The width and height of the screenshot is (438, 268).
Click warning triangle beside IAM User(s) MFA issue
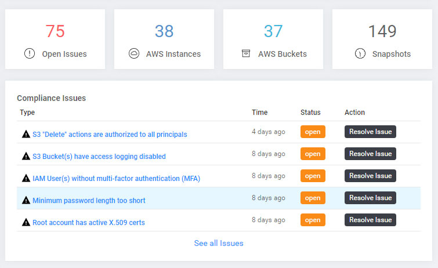[x=26, y=178]
